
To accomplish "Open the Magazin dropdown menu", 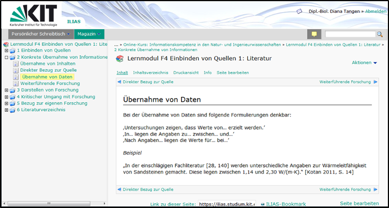I will tap(89, 34).
